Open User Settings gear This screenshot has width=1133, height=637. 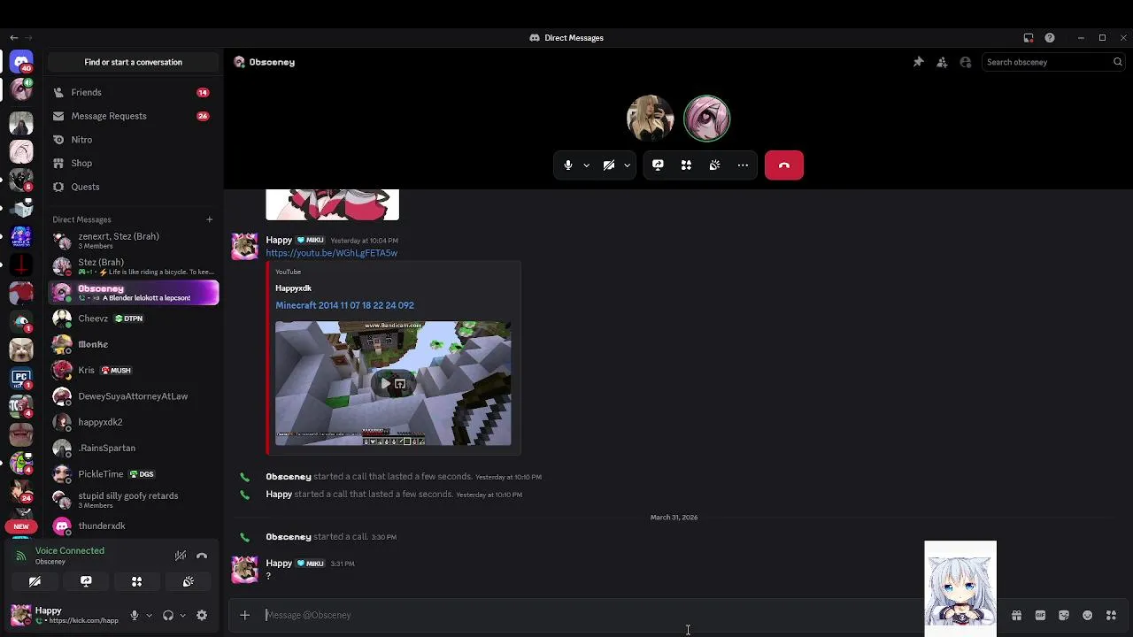[x=202, y=615]
